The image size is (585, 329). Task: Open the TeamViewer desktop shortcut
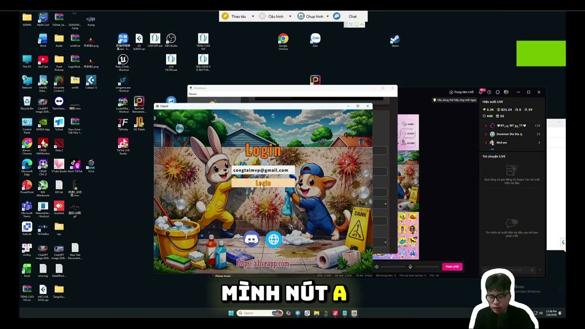[x=59, y=103]
